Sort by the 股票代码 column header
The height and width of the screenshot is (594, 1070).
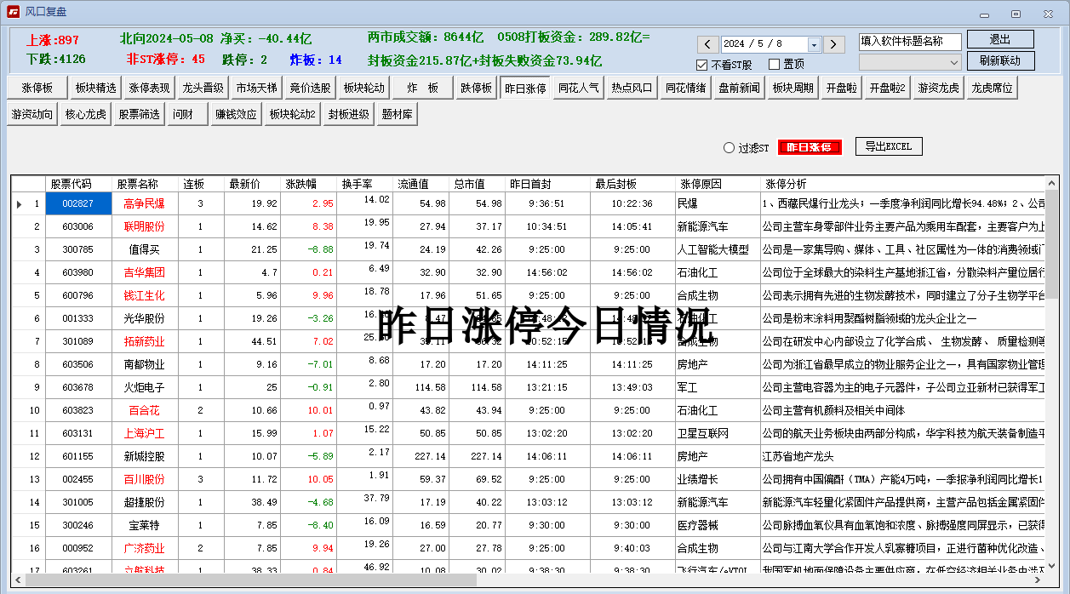coord(78,184)
